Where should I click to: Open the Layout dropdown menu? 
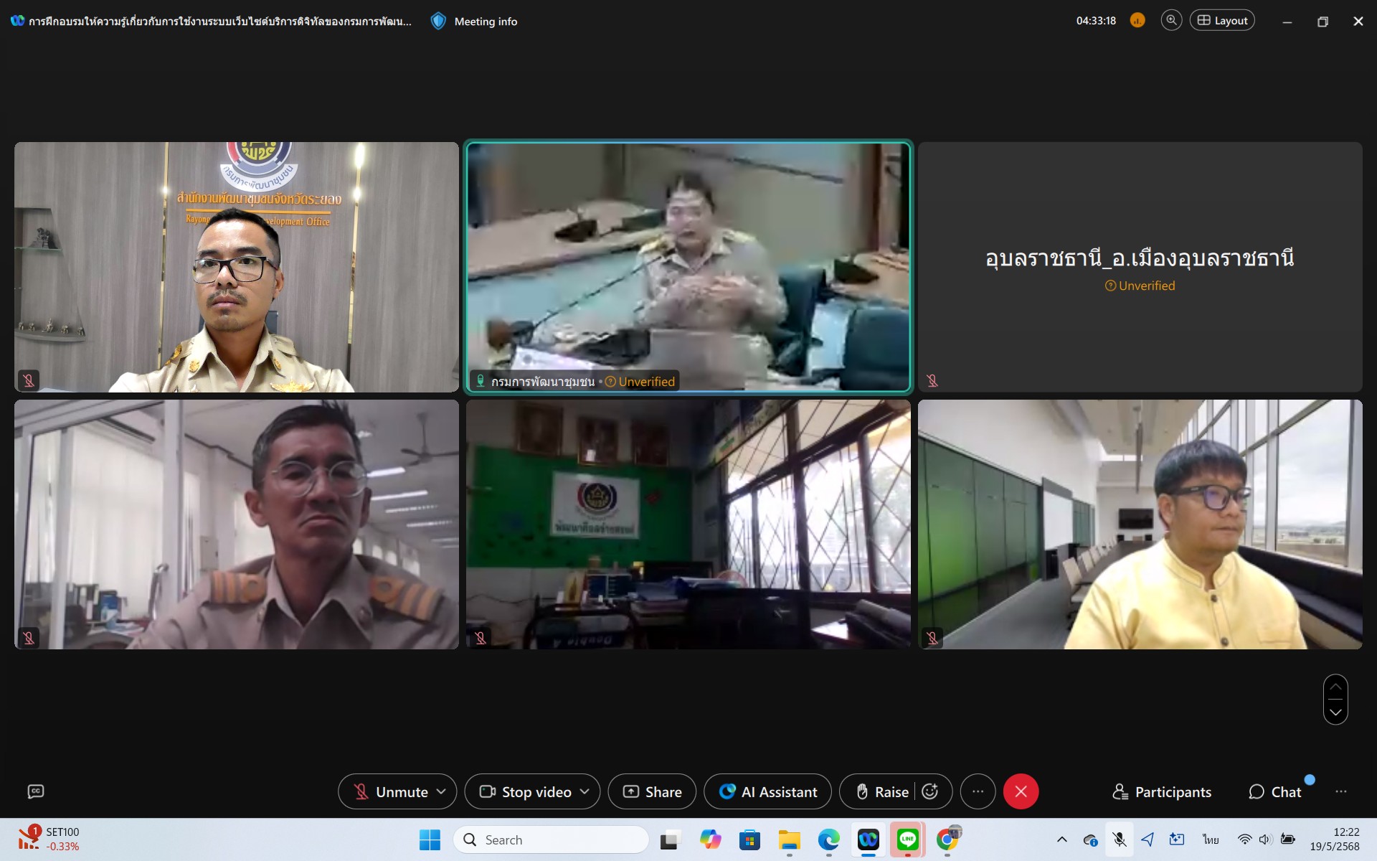[x=1222, y=21]
